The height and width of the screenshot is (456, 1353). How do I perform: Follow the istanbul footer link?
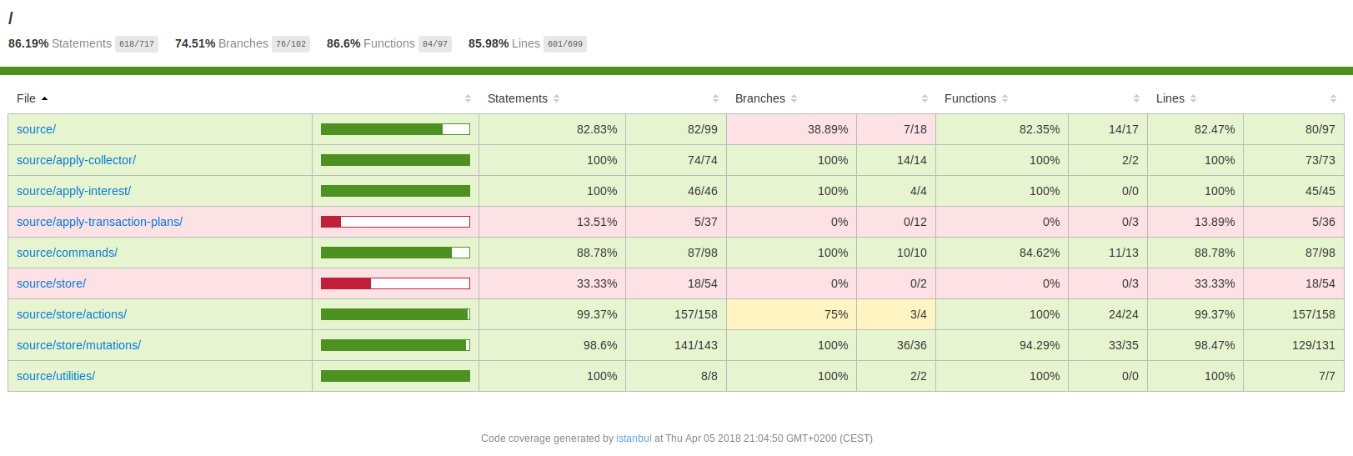click(x=634, y=438)
